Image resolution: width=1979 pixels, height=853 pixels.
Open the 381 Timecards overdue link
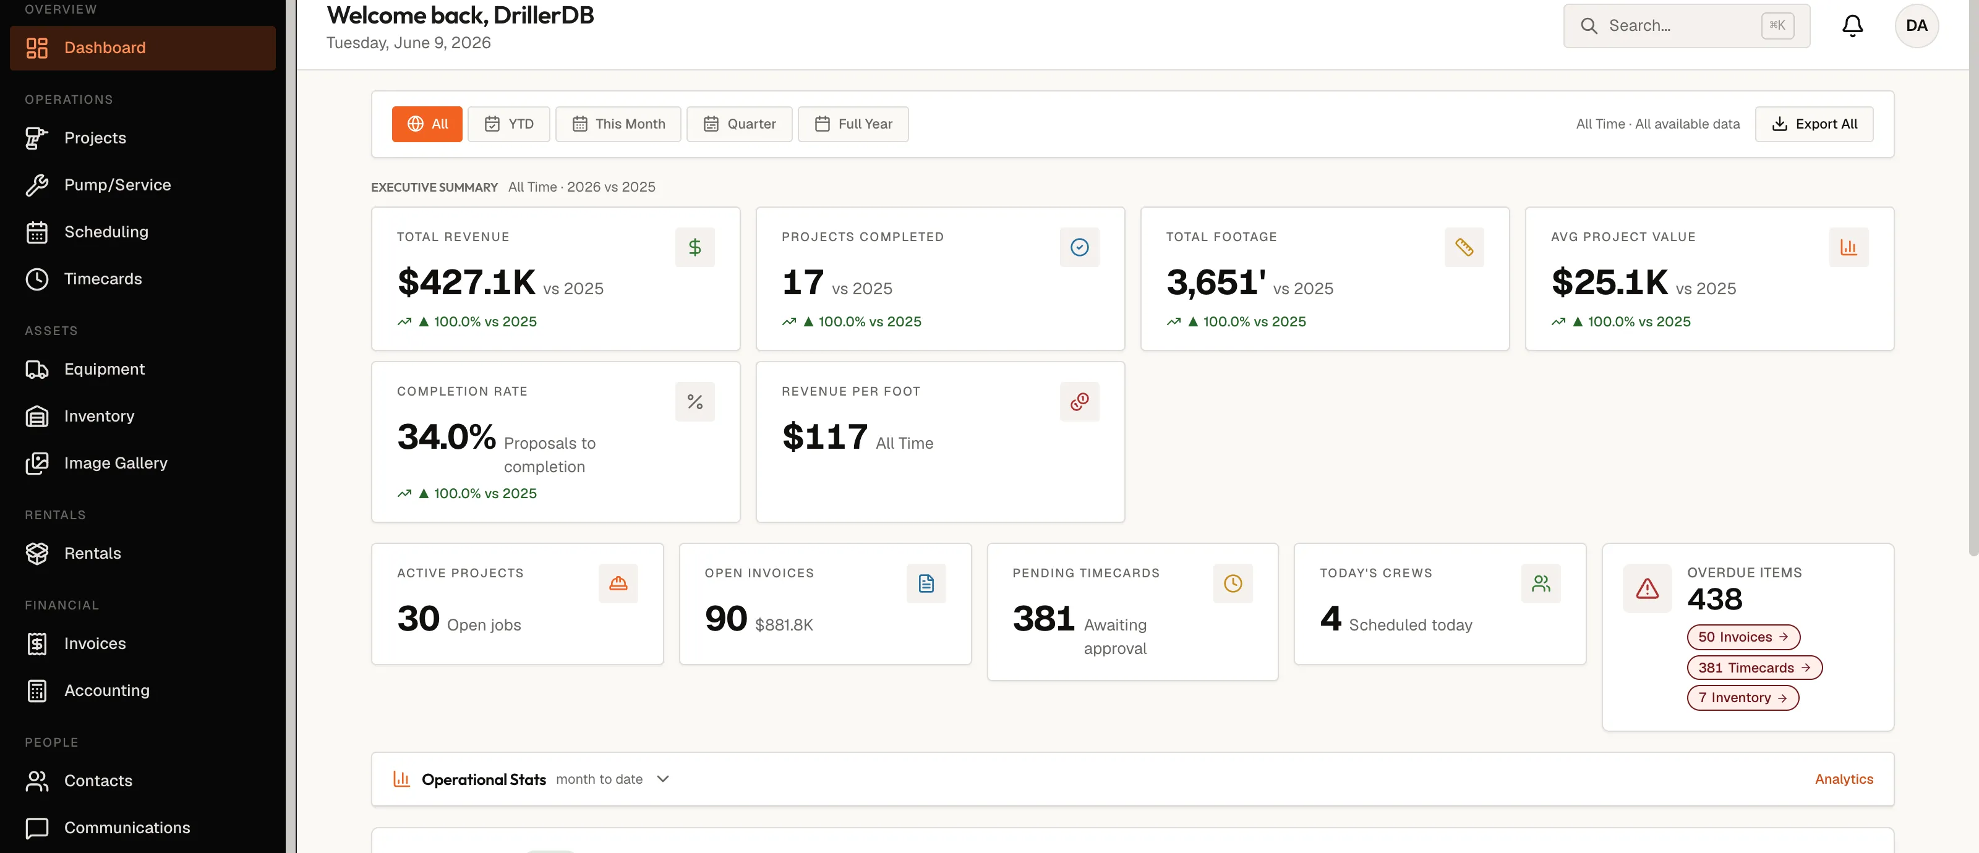pos(1754,668)
